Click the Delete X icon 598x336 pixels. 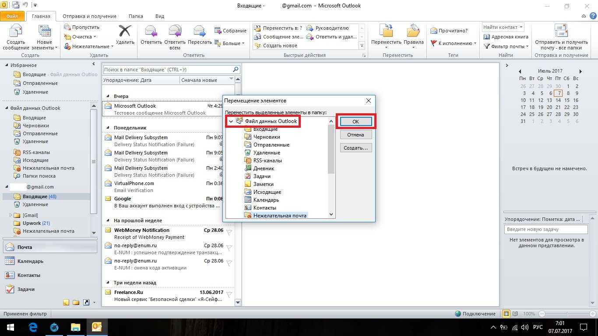tap(125, 31)
